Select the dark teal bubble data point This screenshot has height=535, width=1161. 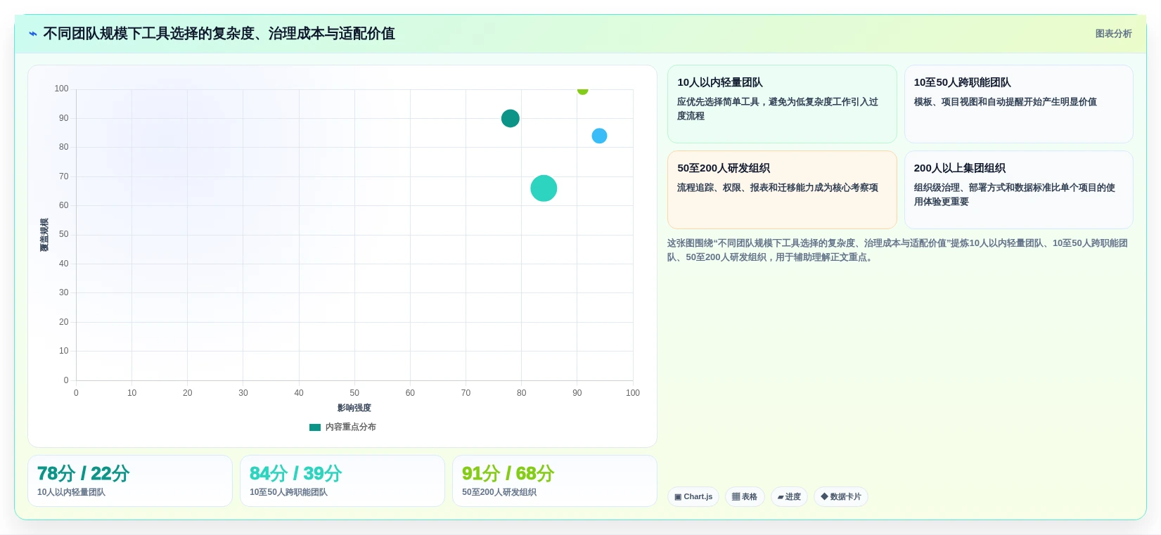511,118
